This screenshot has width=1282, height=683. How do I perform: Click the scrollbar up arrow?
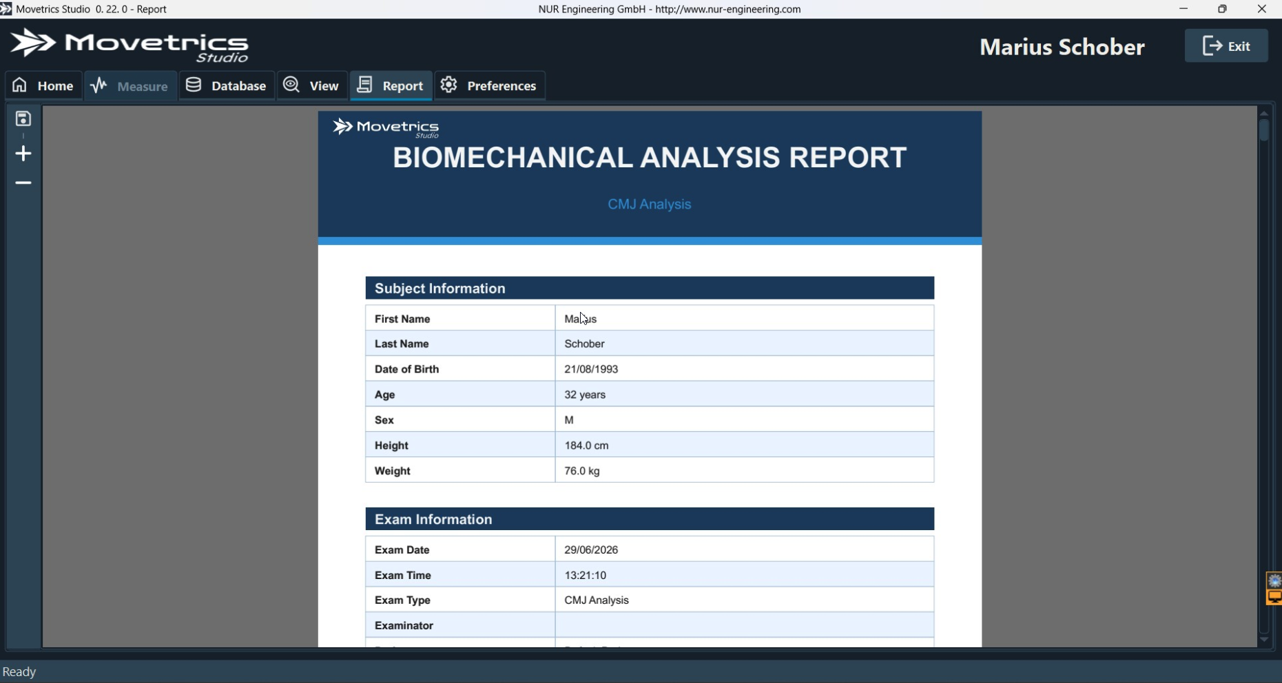(1264, 113)
